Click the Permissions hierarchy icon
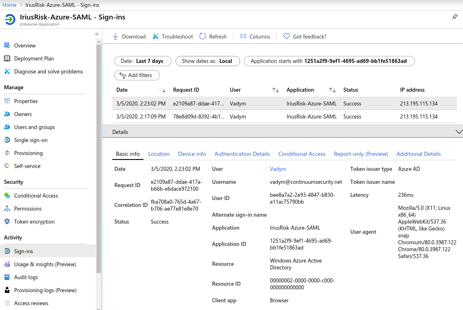 pos(7,209)
